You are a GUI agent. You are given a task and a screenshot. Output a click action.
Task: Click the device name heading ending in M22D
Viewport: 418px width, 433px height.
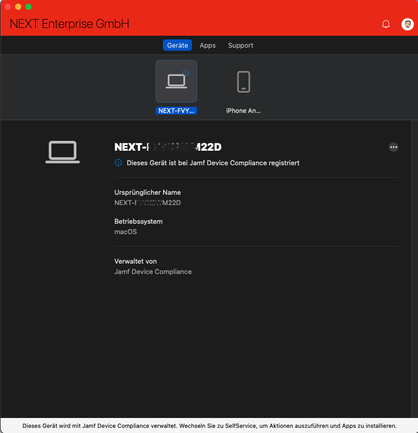click(168, 147)
